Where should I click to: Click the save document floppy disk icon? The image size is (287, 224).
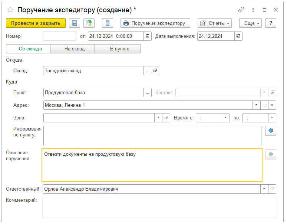[75, 23]
